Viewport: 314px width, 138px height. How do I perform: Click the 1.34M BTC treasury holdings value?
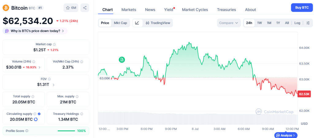(68, 119)
